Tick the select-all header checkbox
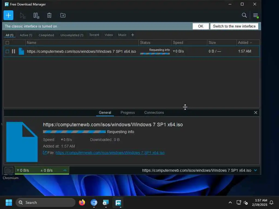This screenshot has height=209, width=279. click(x=7, y=43)
